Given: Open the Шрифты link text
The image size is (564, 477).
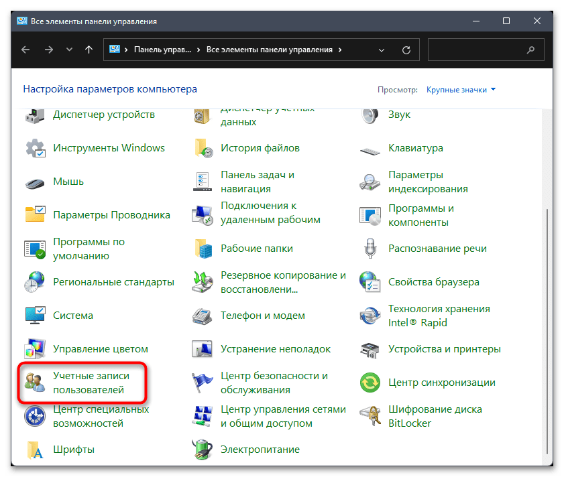Looking at the screenshot, I should point(74,450).
